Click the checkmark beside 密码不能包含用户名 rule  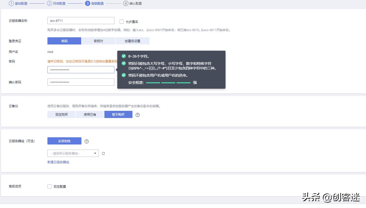(x=124, y=75)
